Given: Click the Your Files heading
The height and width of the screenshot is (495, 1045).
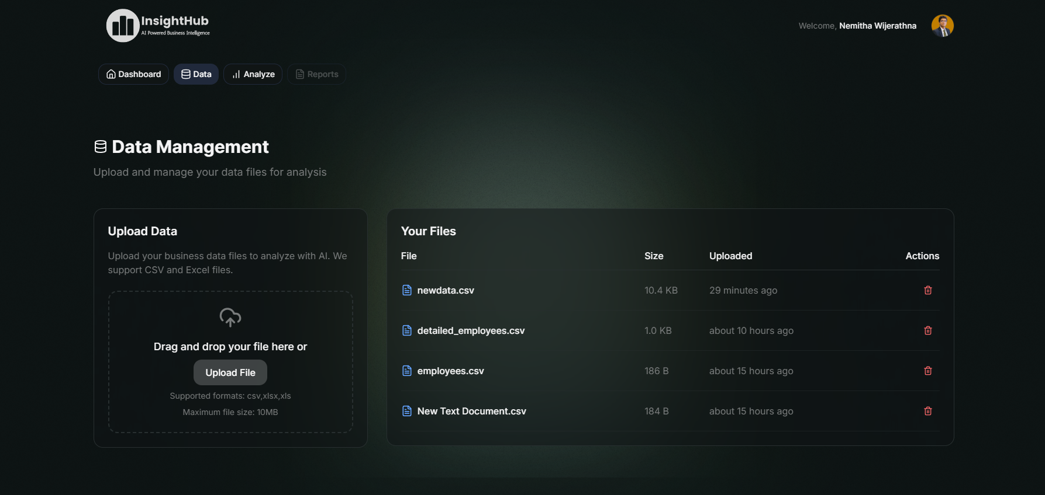Looking at the screenshot, I should 429,231.
